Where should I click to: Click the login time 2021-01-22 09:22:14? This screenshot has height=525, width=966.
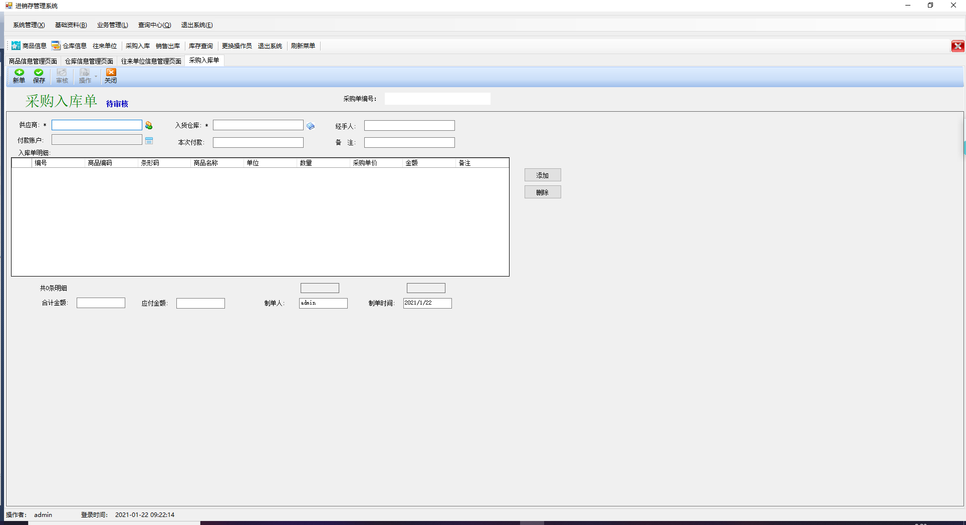(x=145, y=514)
